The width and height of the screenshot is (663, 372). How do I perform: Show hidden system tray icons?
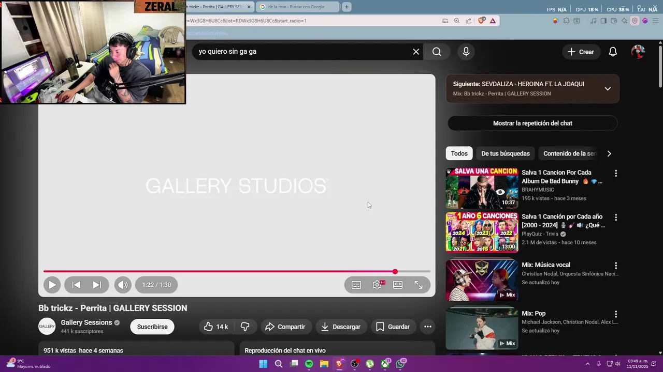tap(587, 364)
